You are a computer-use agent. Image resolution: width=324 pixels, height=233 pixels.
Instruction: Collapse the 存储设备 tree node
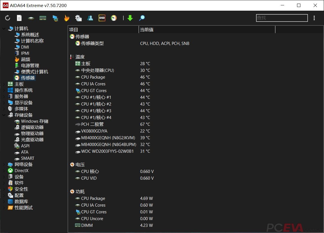tap(4, 115)
